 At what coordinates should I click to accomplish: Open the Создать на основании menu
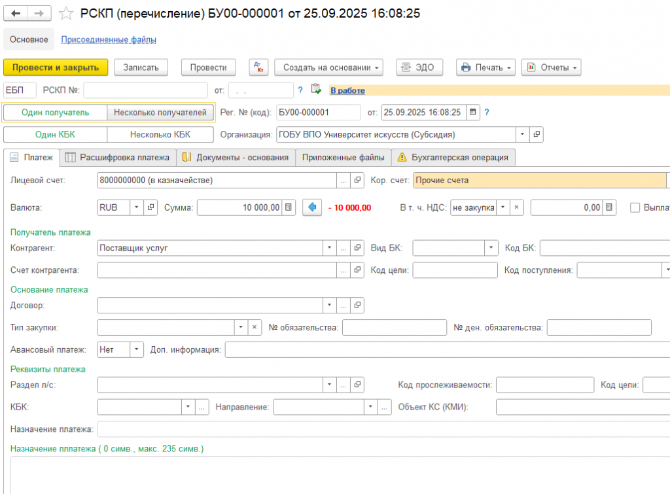(x=328, y=67)
